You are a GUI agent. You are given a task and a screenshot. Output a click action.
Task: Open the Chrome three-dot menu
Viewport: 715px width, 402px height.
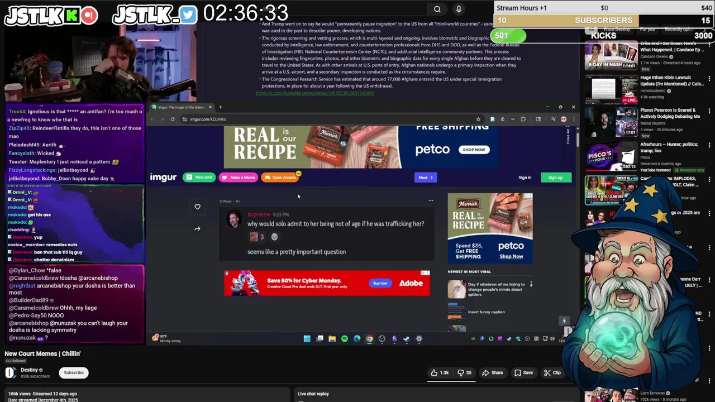[573, 119]
